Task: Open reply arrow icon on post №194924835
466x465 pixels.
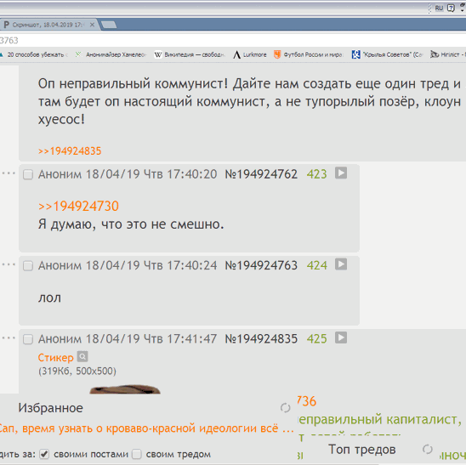Action: [341, 337]
